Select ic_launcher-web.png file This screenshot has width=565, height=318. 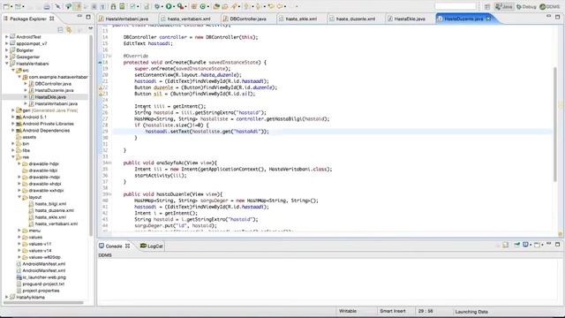pyautogui.click(x=44, y=277)
